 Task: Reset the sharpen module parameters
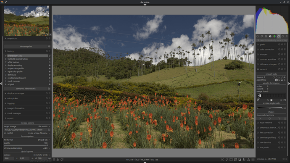coord(282,55)
